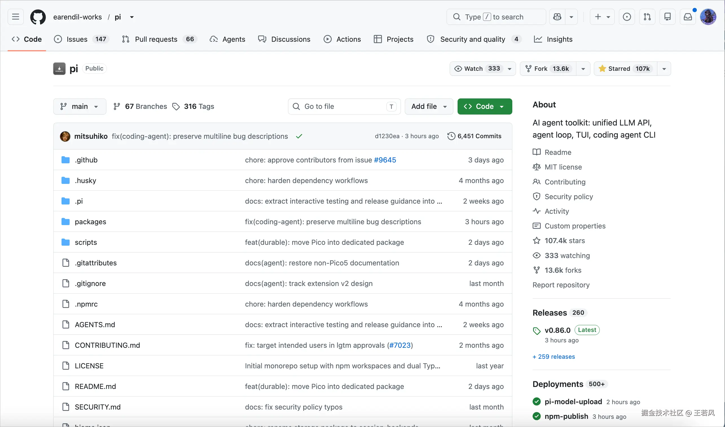The width and height of the screenshot is (725, 427).
Task: Click the npm-publish deployment link
Action: (566, 416)
